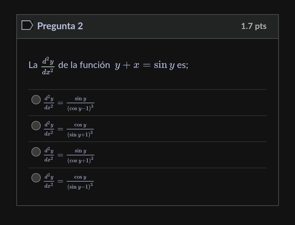Viewport: 295px width, 225px height.
Task: Click the question header bar
Action: tap(147, 26)
